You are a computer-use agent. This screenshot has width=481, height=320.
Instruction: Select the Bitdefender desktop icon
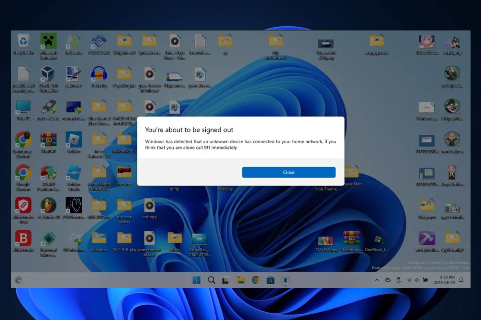click(23, 241)
